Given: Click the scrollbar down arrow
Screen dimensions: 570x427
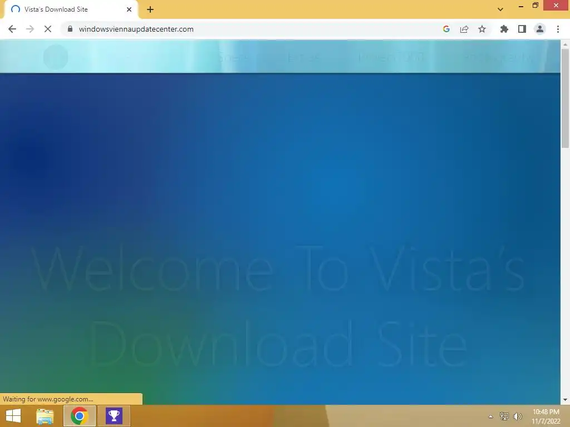Looking at the screenshot, I should 565,400.
